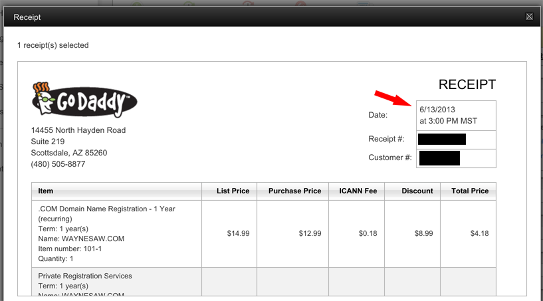Select the $4.18 total price cell
Screen dimensions: 543x301
pyautogui.click(x=468, y=233)
